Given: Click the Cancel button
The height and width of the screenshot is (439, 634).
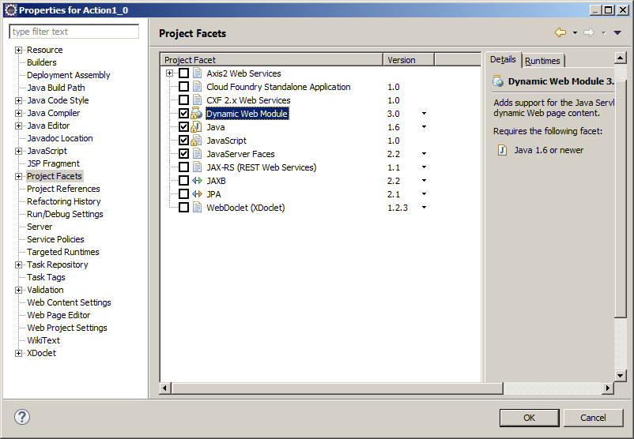Looking at the screenshot, I should (593, 418).
